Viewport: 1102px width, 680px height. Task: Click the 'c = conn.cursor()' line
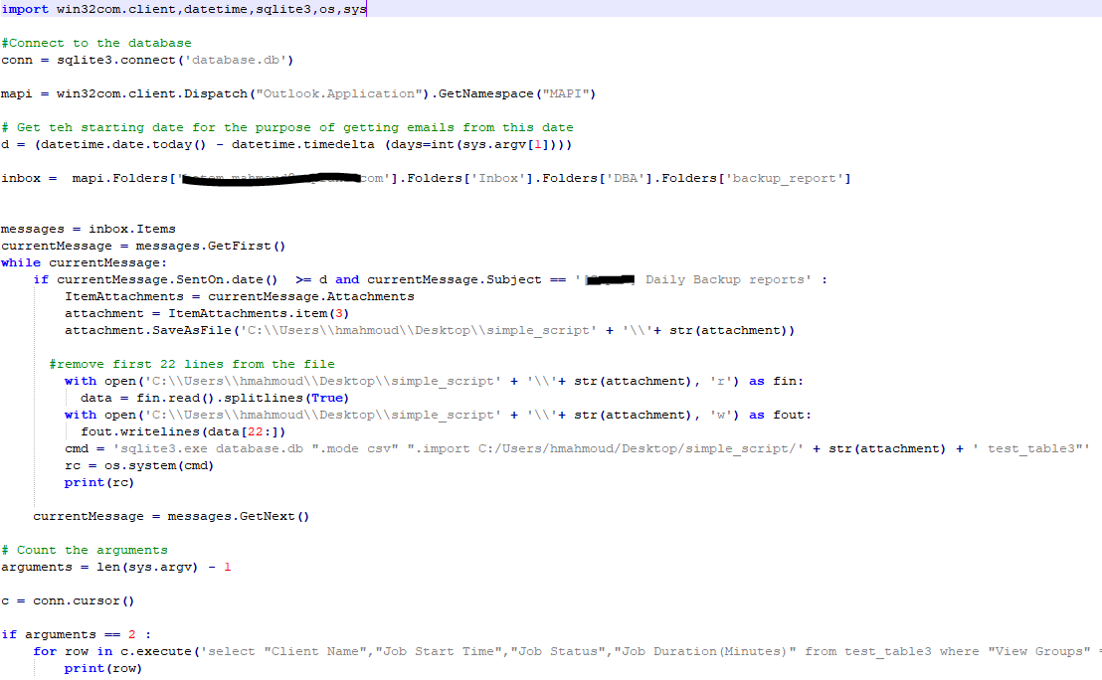(x=68, y=599)
